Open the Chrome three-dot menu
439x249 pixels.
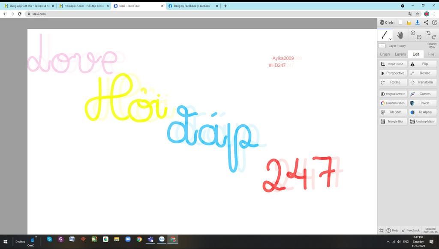[x=434, y=14]
